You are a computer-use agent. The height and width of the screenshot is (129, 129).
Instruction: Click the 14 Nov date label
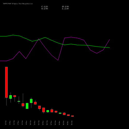14,123
